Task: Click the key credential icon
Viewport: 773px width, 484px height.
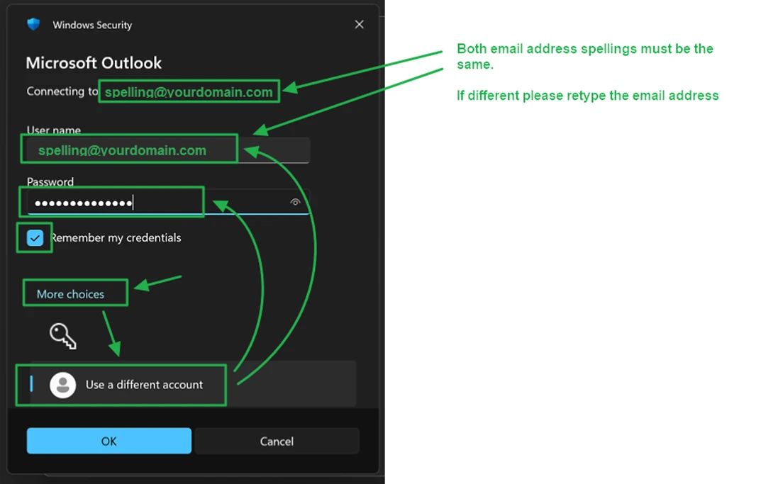Action: tap(62, 336)
